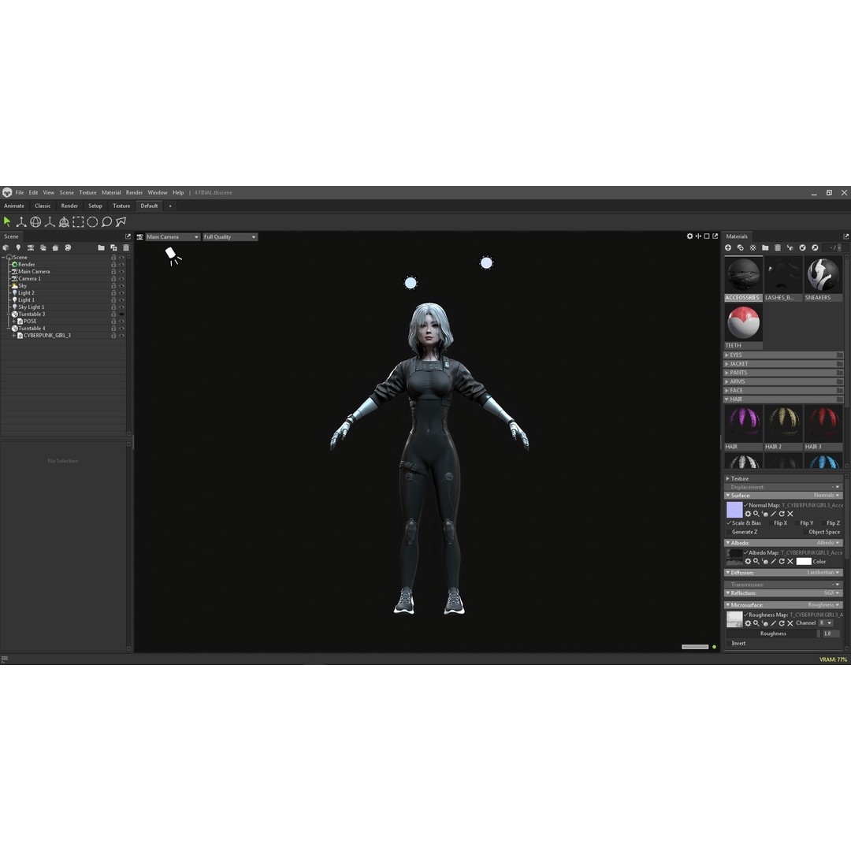
Task: Activate the rotate sphere gizmo tool
Action: 35,221
